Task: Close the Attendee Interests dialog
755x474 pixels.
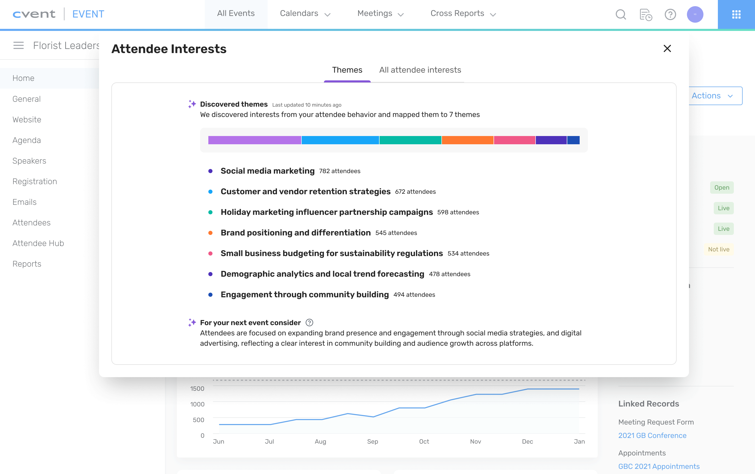Action: 667,48
